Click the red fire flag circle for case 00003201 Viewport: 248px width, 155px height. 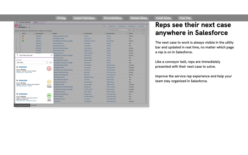click(x=49, y=69)
